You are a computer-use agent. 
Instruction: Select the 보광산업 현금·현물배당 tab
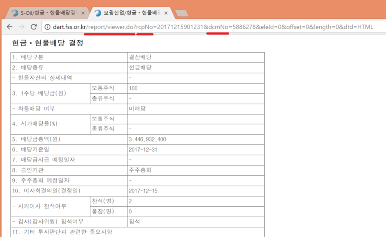click(132, 13)
